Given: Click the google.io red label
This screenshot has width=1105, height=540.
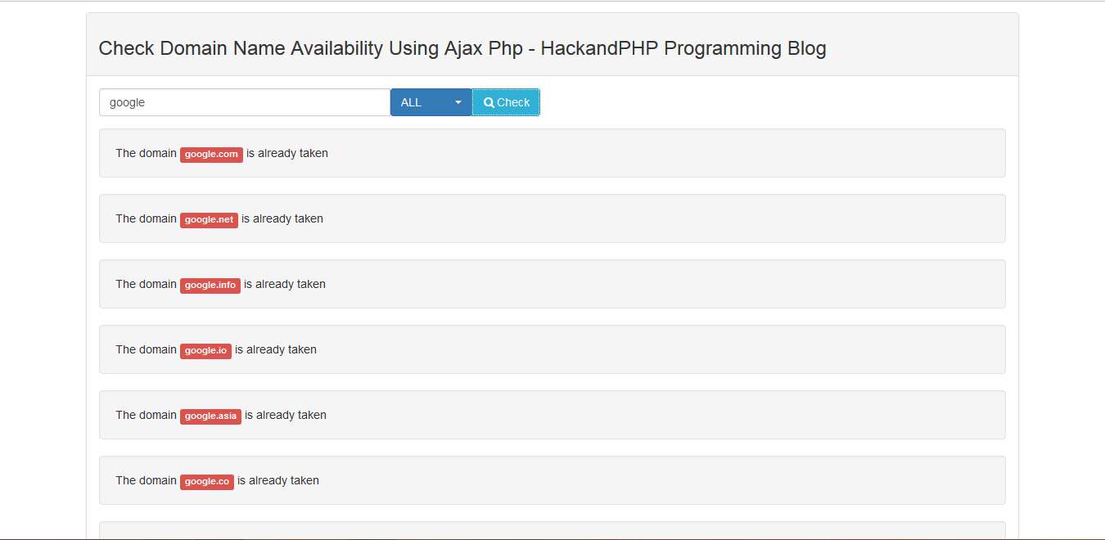Looking at the screenshot, I should (205, 350).
